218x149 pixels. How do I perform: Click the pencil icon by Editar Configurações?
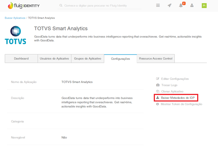pyautogui.click(x=158, y=79)
